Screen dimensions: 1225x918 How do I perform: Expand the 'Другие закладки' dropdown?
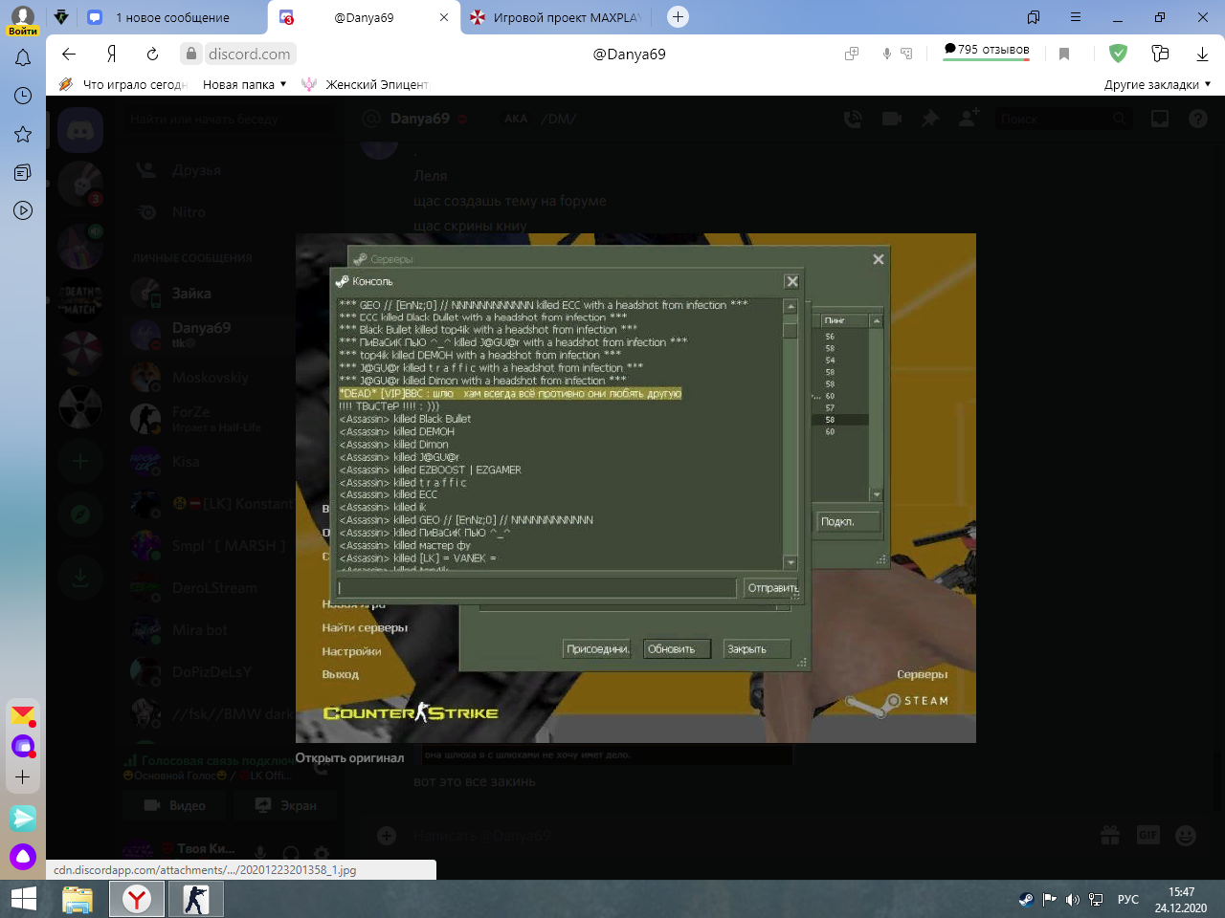pos(1157,84)
